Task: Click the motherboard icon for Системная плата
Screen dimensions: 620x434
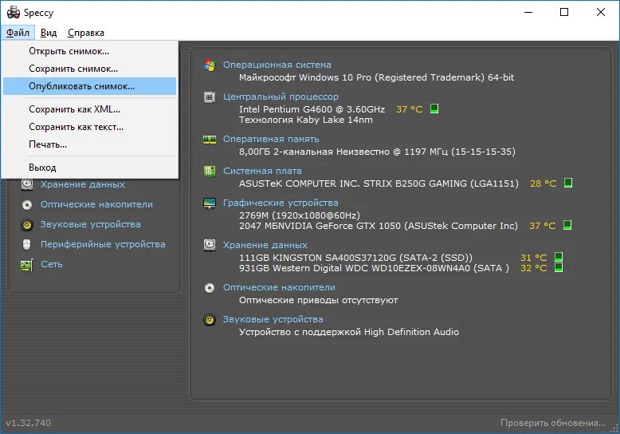Action: tap(210, 172)
